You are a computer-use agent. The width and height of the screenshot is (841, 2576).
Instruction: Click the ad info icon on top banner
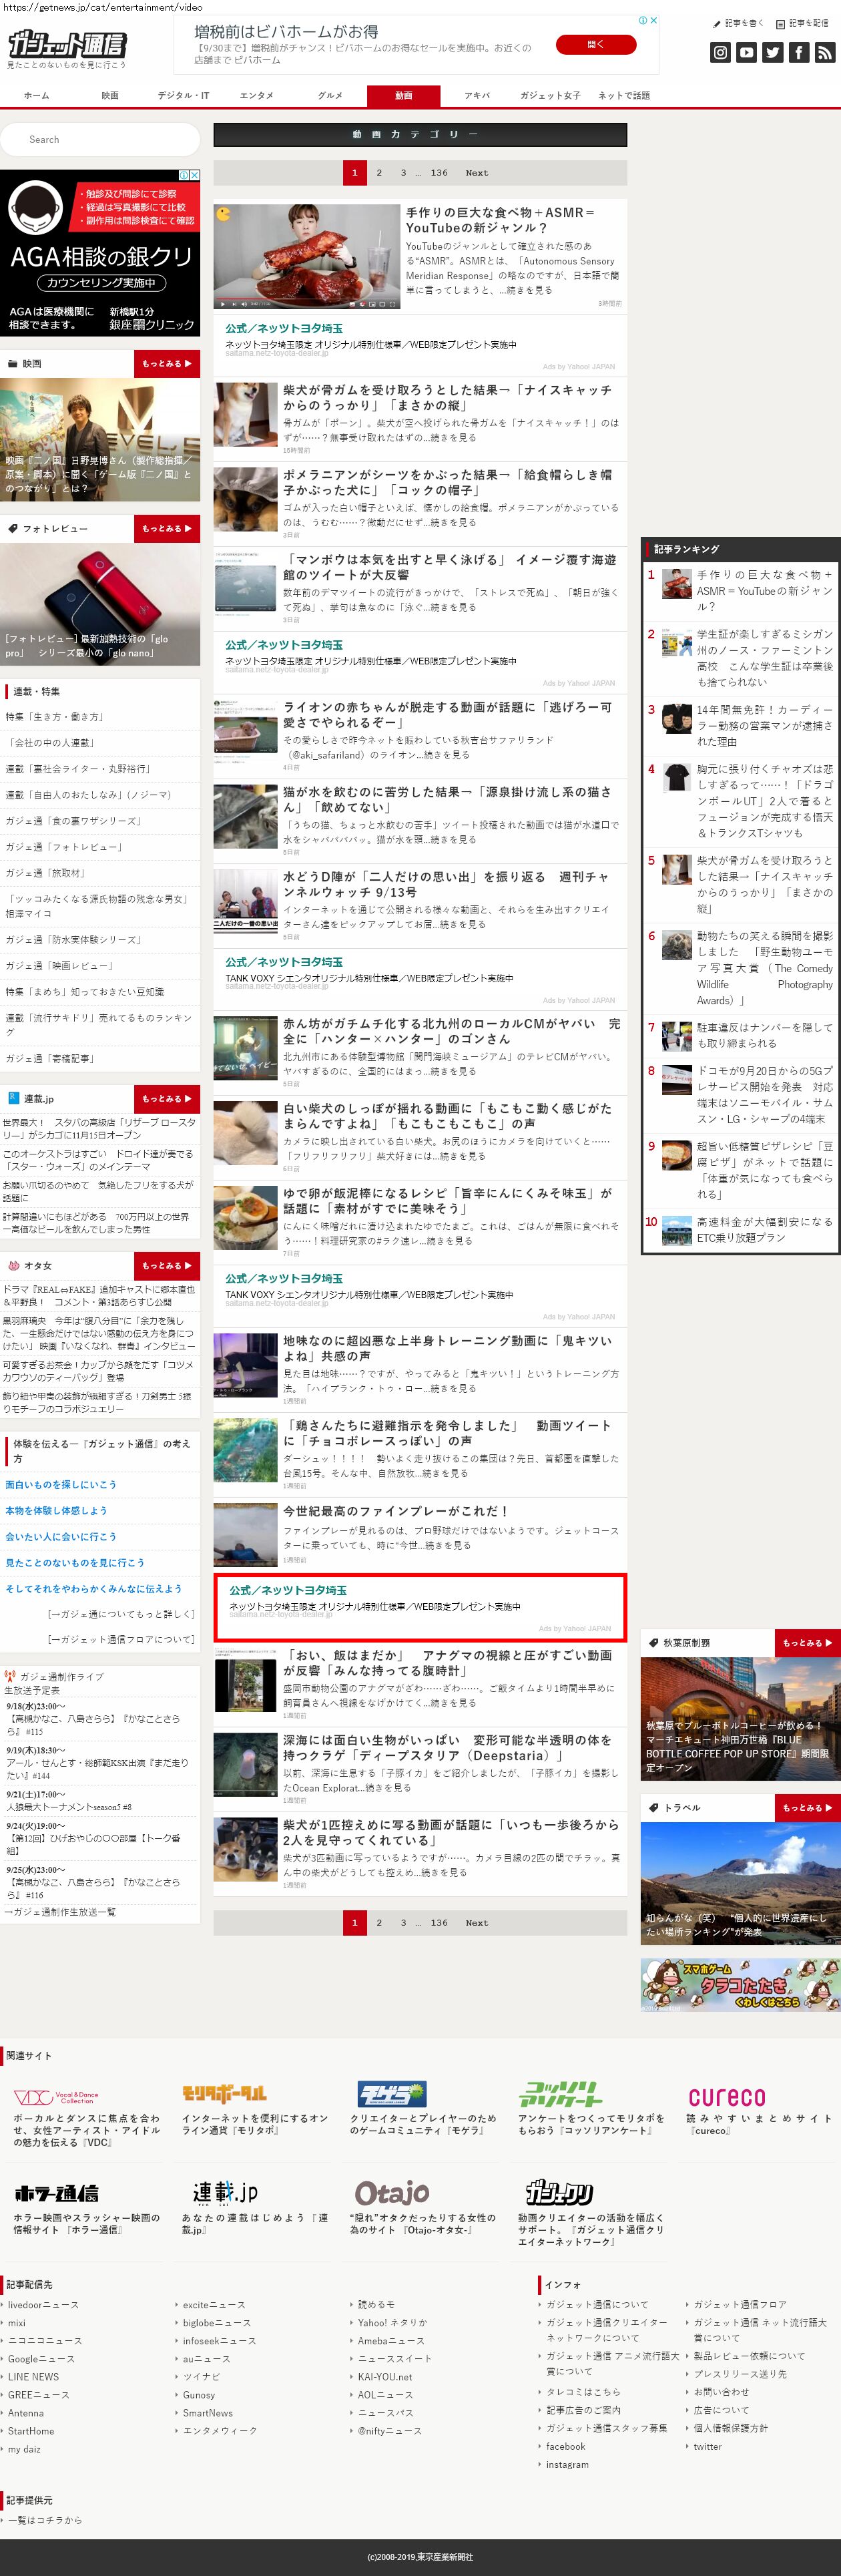tap(643, 20)
